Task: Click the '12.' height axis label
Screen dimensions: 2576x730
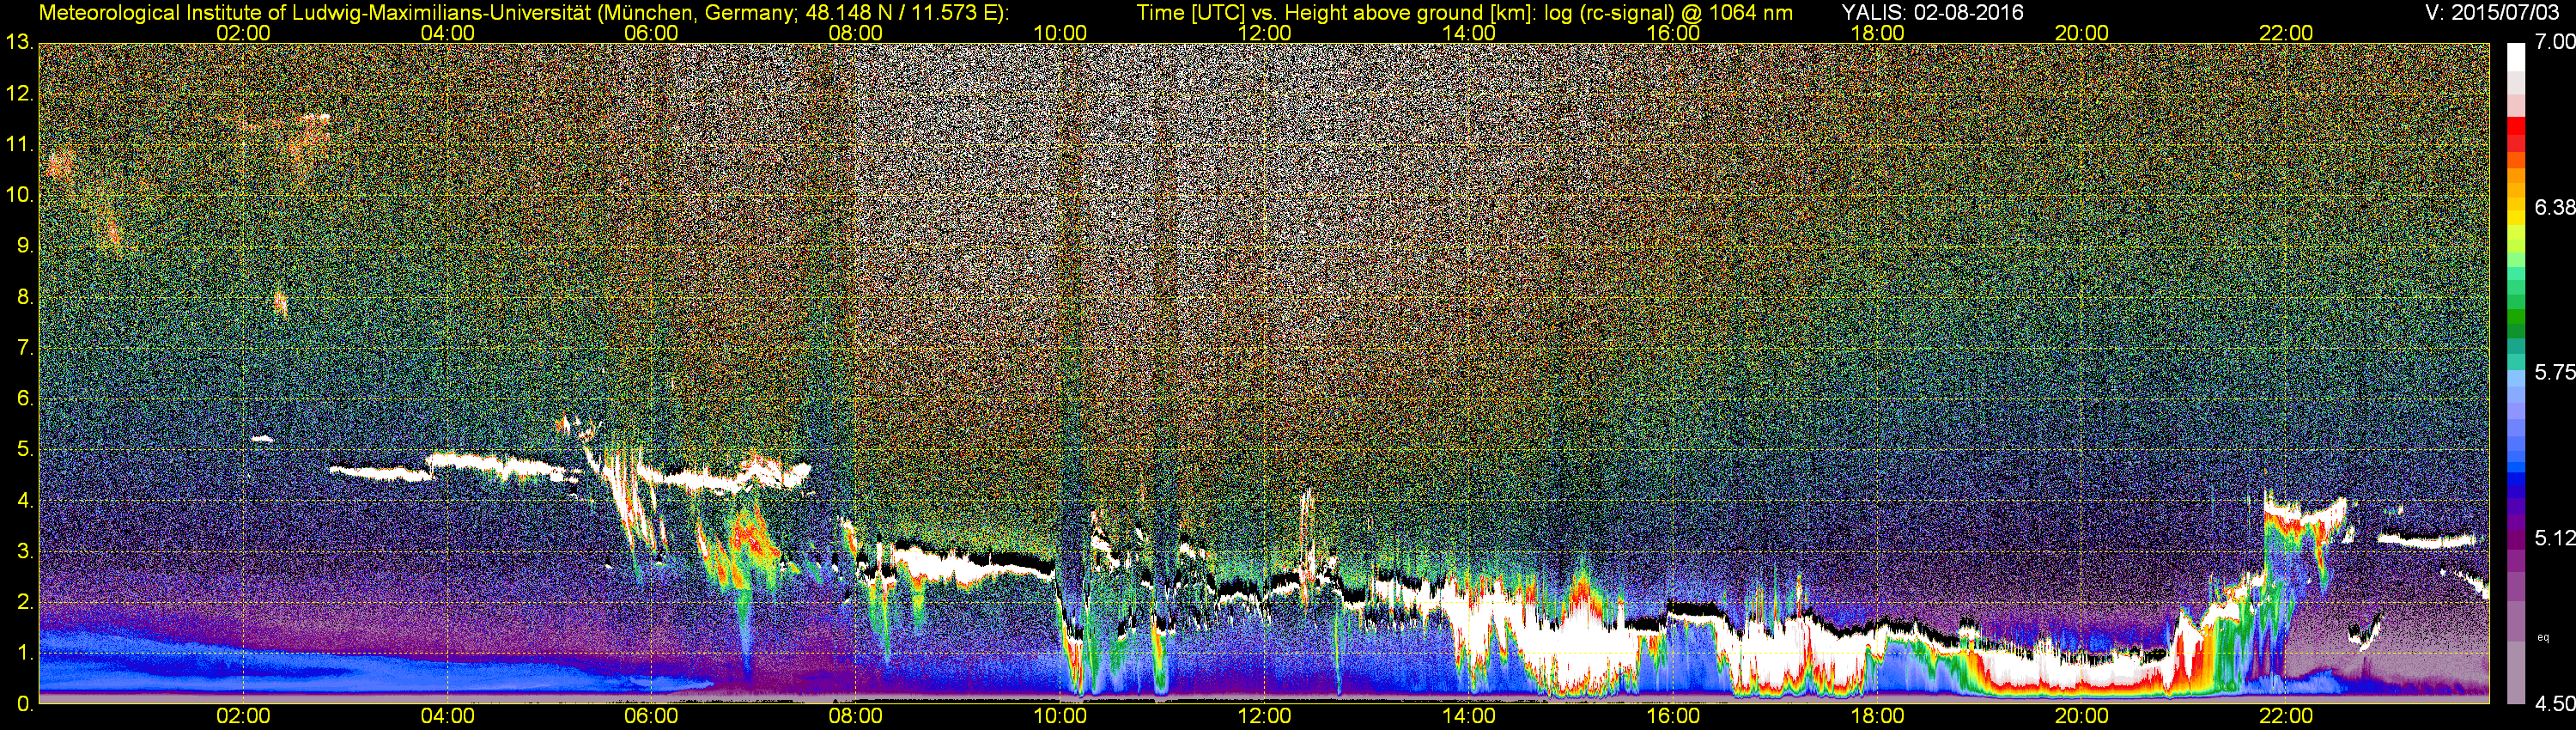Action: 19,94
